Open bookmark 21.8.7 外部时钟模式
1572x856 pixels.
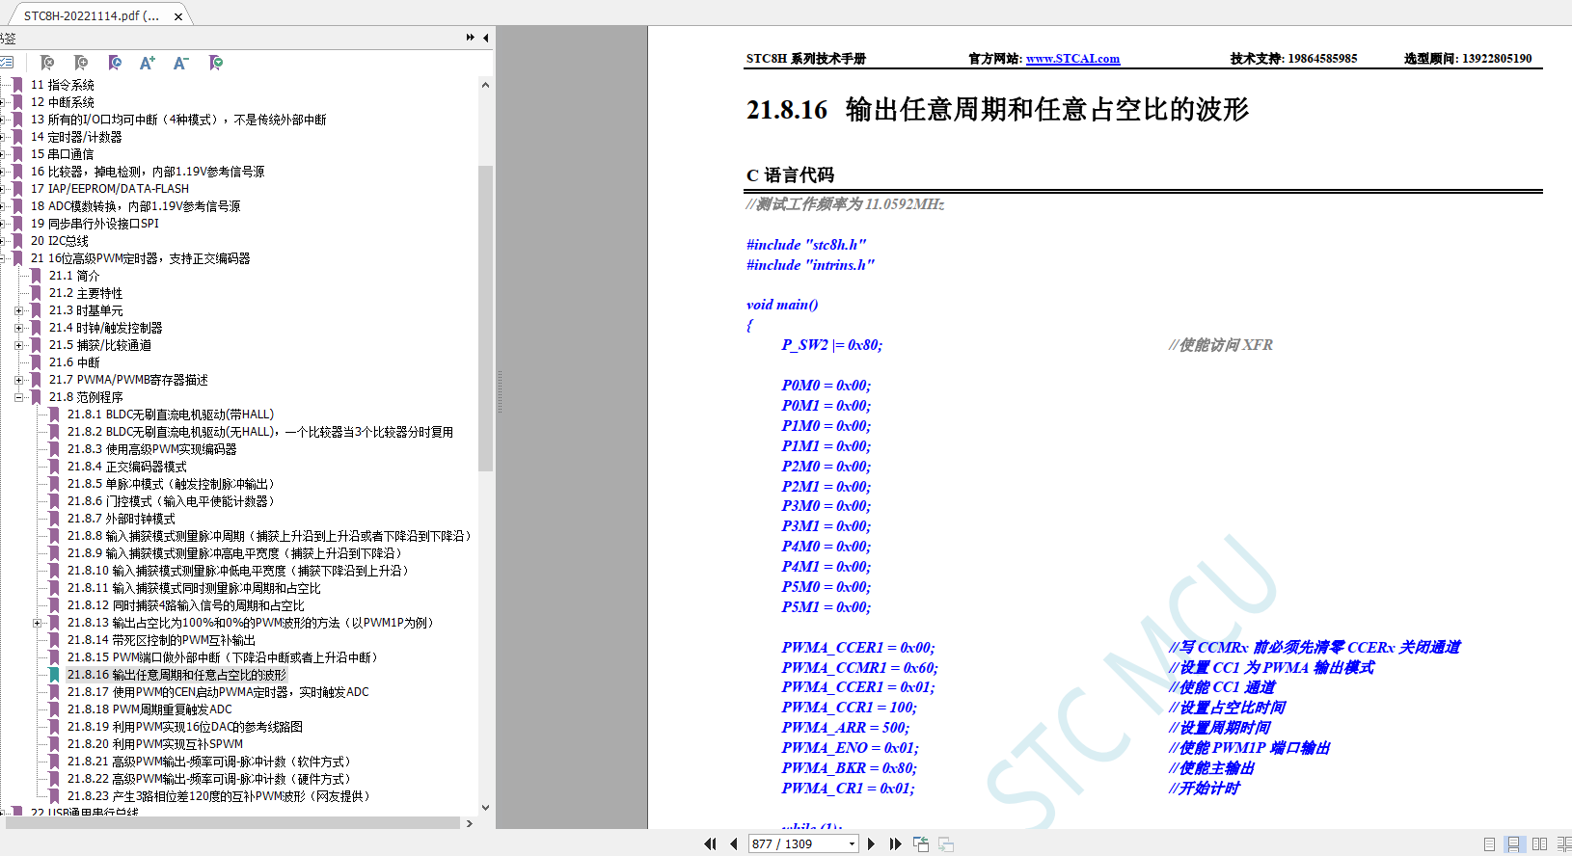121,519
